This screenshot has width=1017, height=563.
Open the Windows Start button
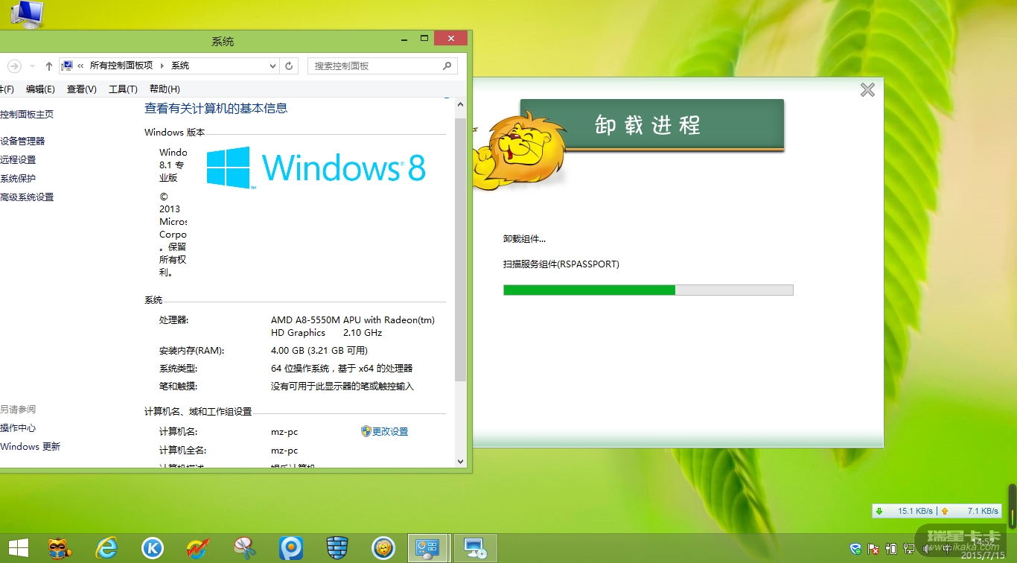(18, 549)
